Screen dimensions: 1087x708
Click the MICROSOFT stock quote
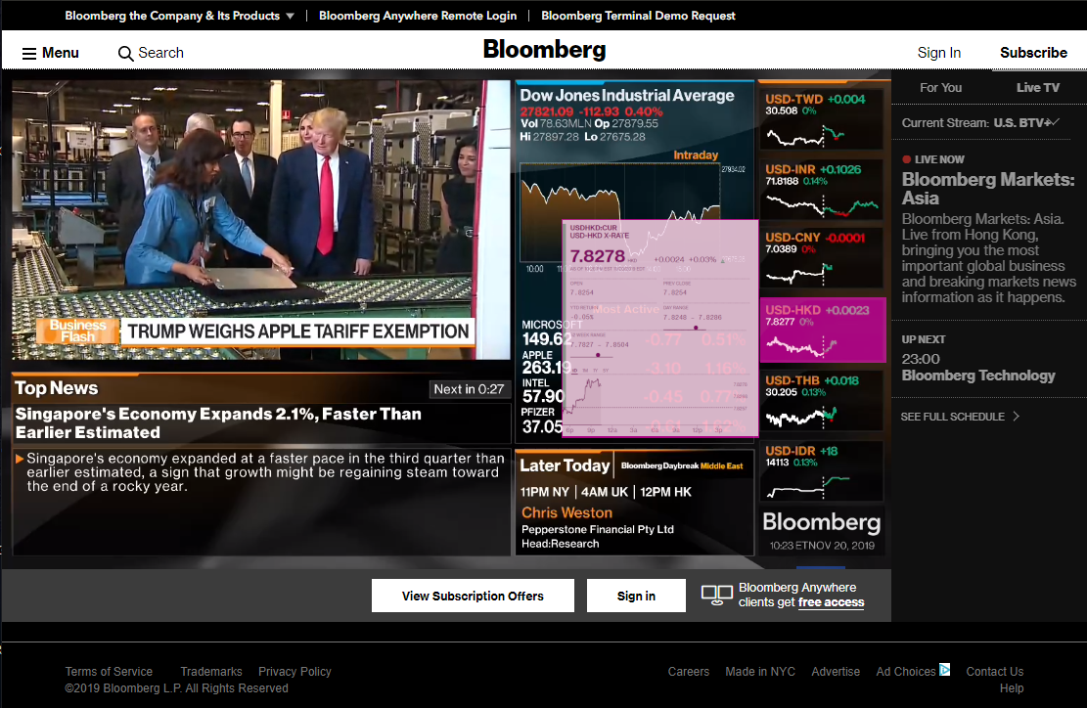click(x=546, y=333)
